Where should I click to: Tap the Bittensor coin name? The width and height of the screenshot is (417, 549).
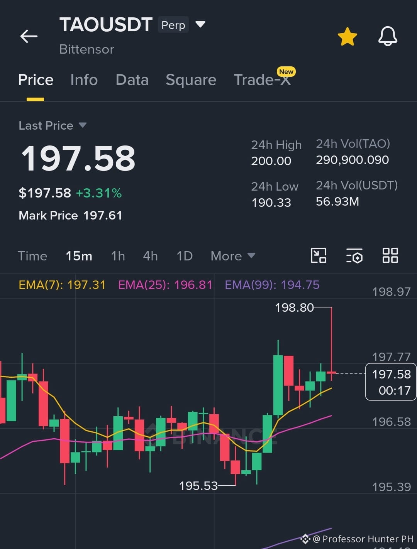pos(86,49)
